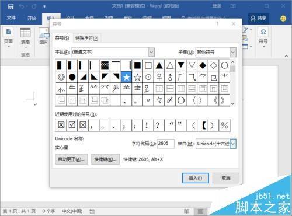Click the language indicator in status bar
Image resolution: width=292 pixels, height=216 pixels.
click(x=72, y=211)
